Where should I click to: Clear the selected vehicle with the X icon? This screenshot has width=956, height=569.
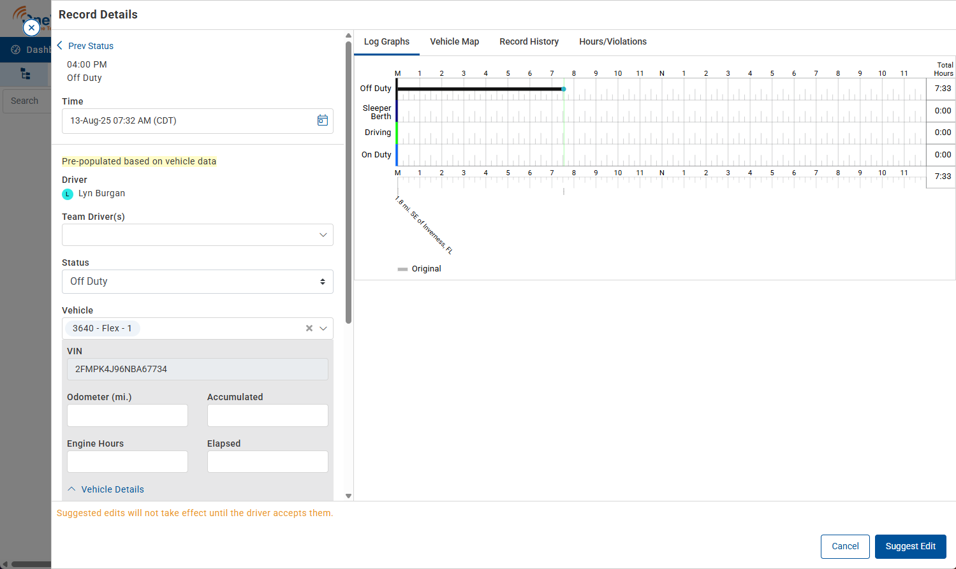(x=309, y=328)
